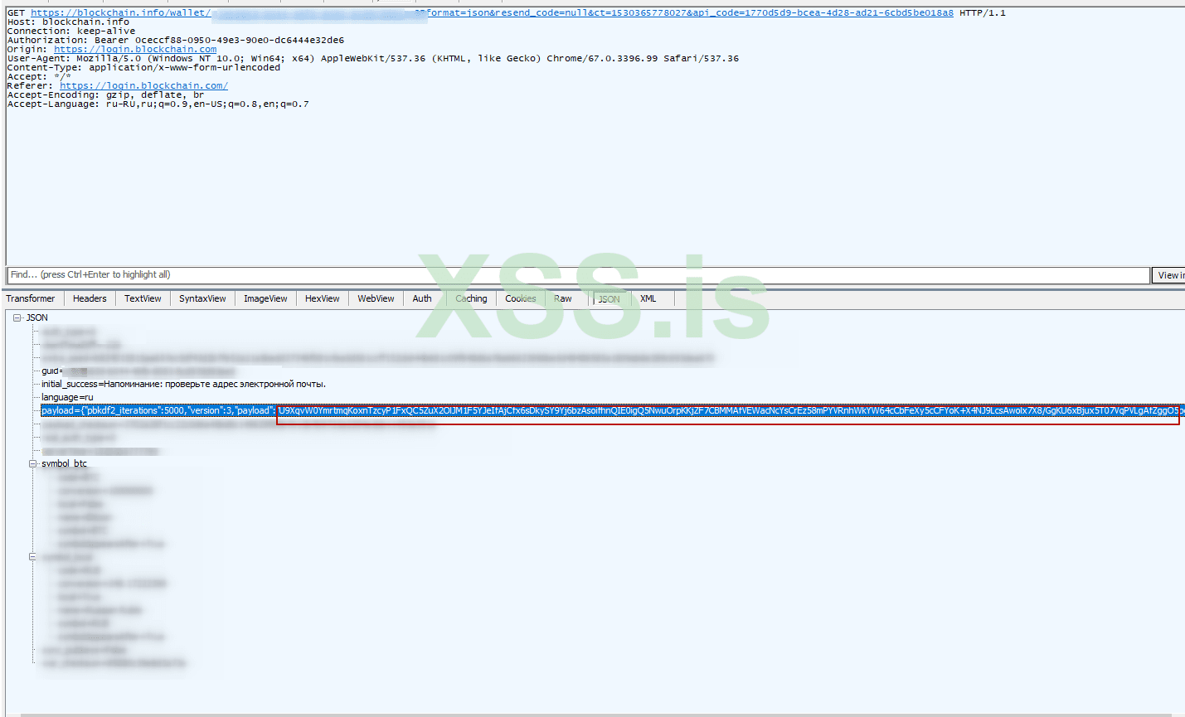Click the horizontal scrollbar under the JSON tree

(x=595, y=714)
